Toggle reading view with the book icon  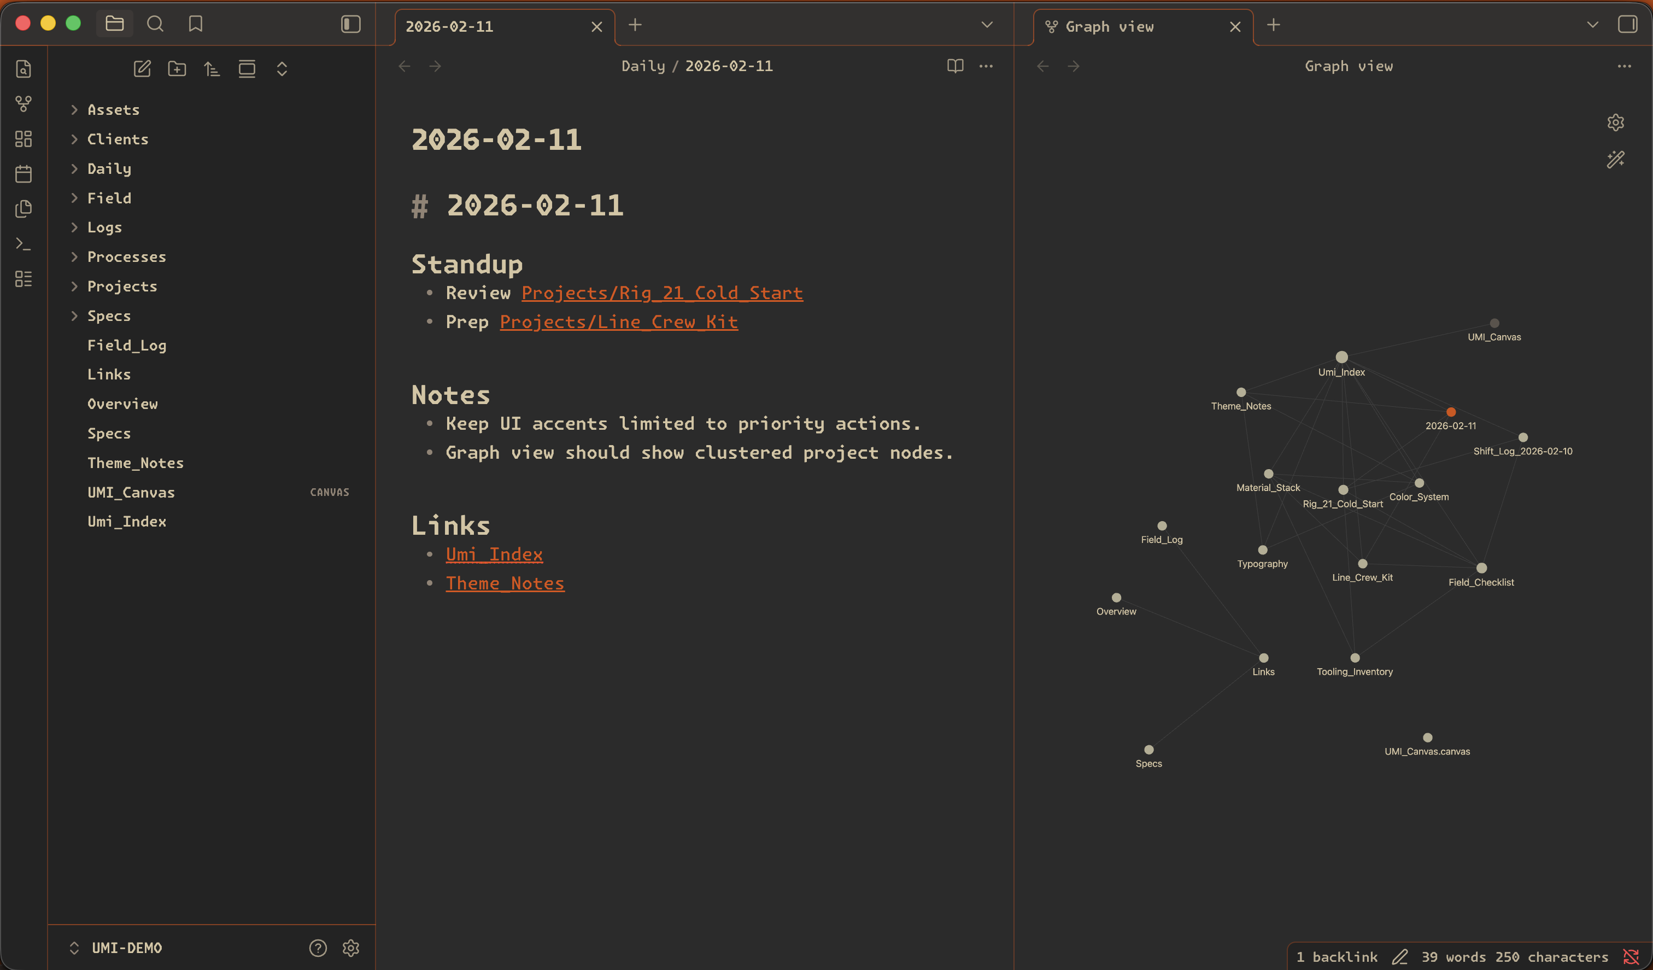click(955, 66)
